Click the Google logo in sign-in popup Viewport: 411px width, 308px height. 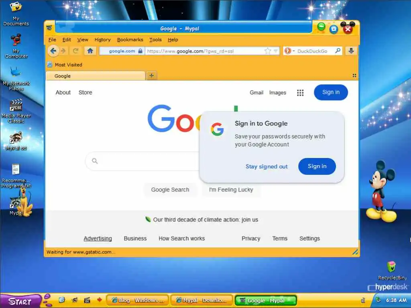(x=217, y=129)
